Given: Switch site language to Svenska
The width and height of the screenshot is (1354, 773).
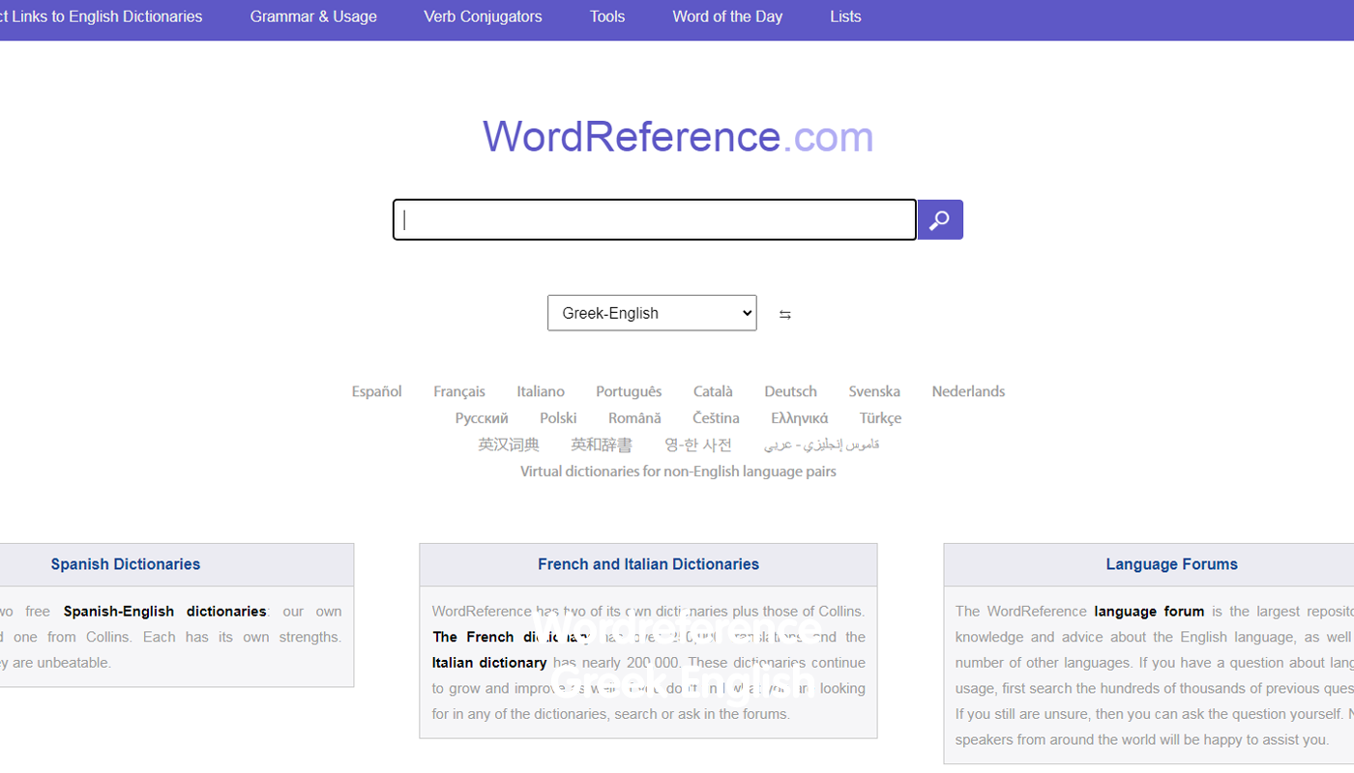Looking at the screenshot, I should [874, 391].
